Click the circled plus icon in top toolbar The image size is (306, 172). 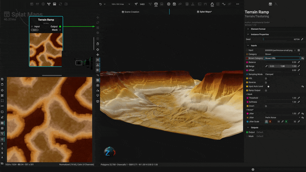click(169, 4)
